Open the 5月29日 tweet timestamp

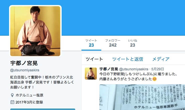click(x=158, y=69)
